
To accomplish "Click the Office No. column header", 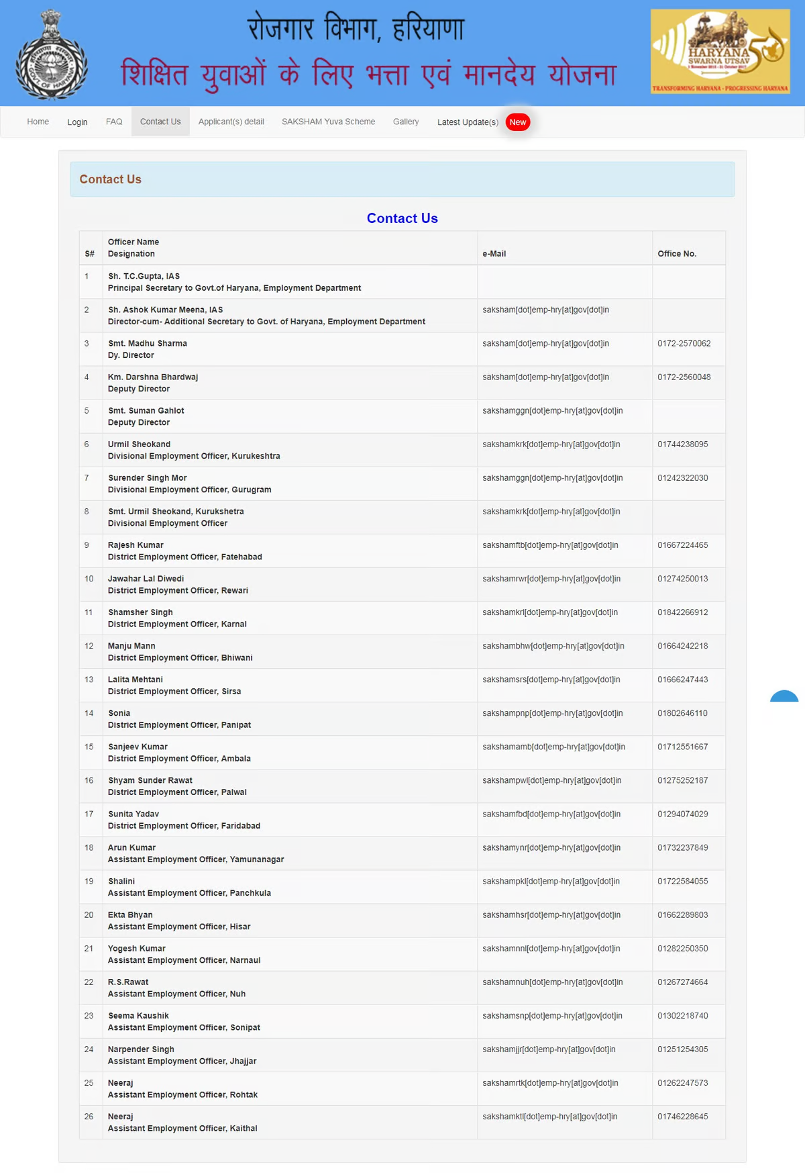I will click(x=676, y=254).
